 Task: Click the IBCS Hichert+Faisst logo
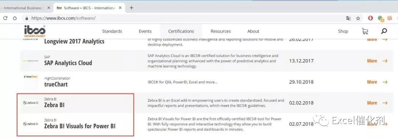click(35, 31)
